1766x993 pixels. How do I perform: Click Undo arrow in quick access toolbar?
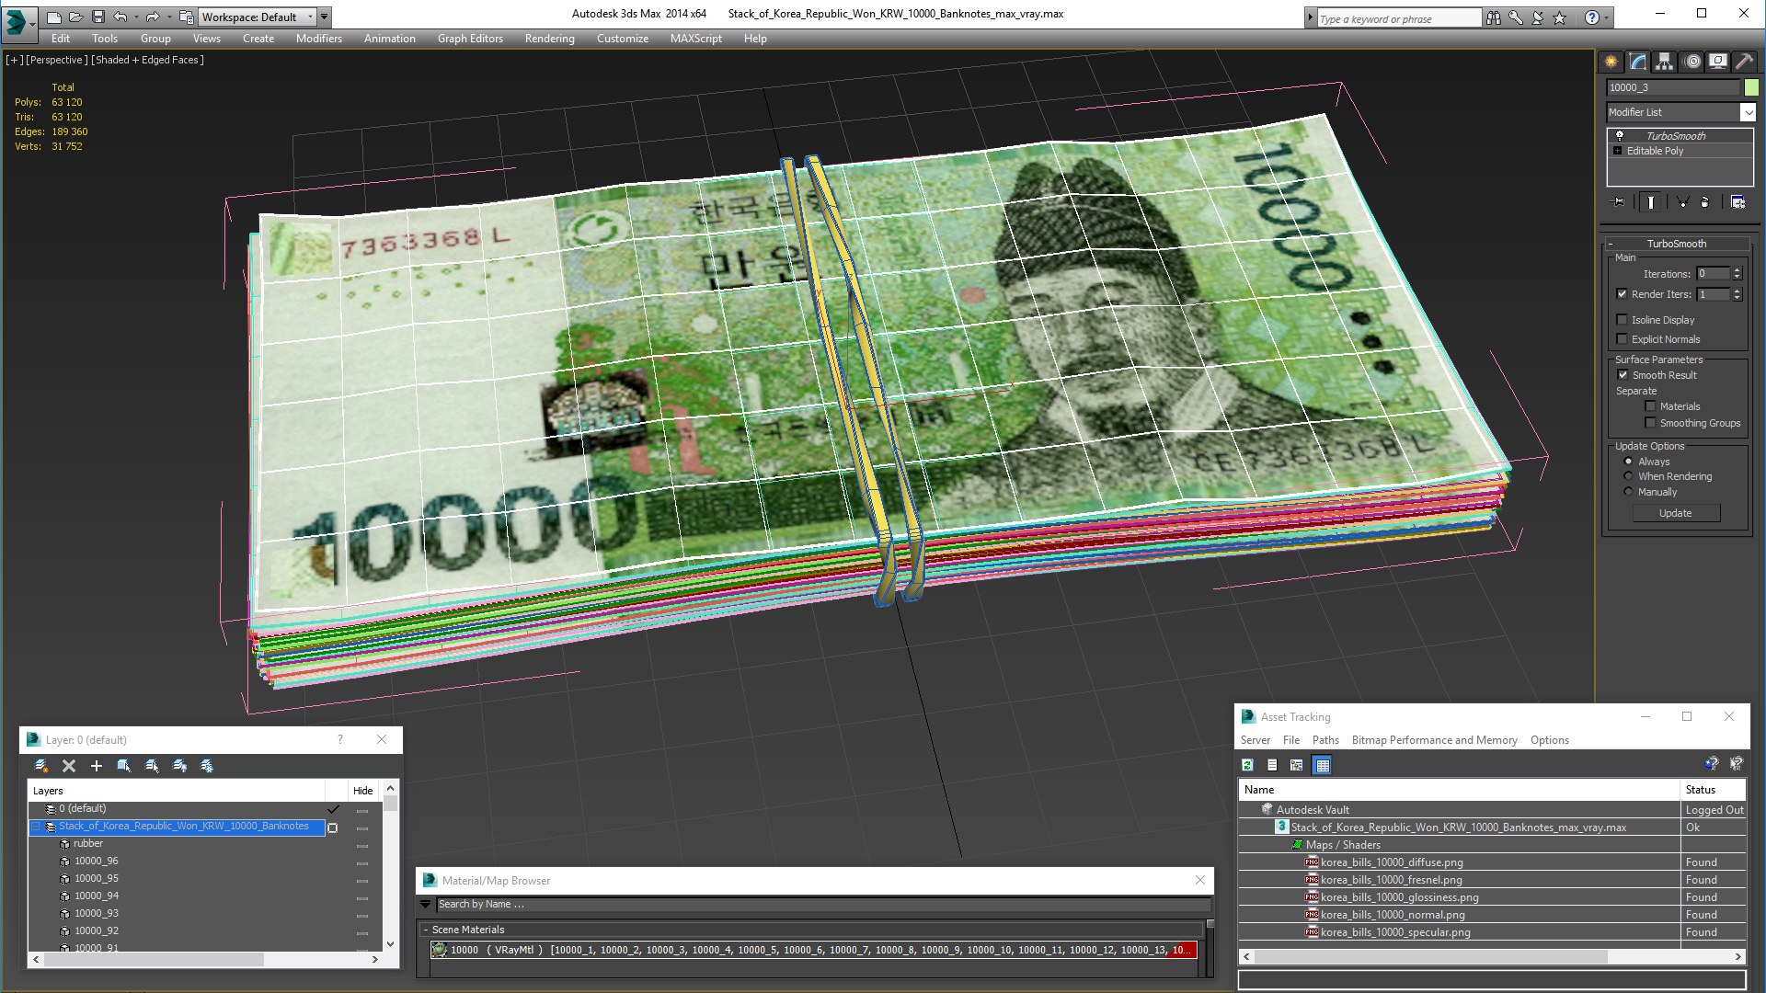tap(120, 17)
